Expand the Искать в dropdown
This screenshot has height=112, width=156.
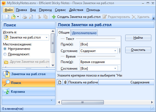click(46, 38)
